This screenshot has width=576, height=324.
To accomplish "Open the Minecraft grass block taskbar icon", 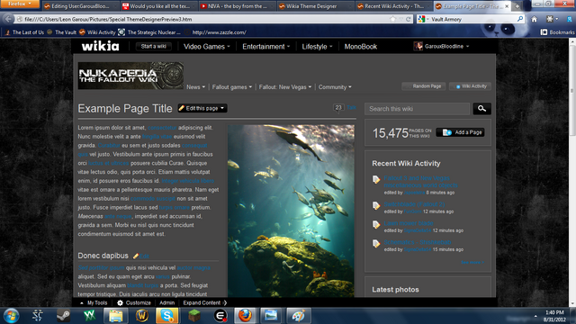I will point(194,316).
